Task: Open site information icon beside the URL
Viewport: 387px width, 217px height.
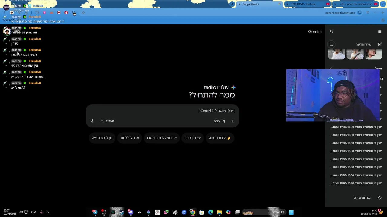Action: [359, 13]
